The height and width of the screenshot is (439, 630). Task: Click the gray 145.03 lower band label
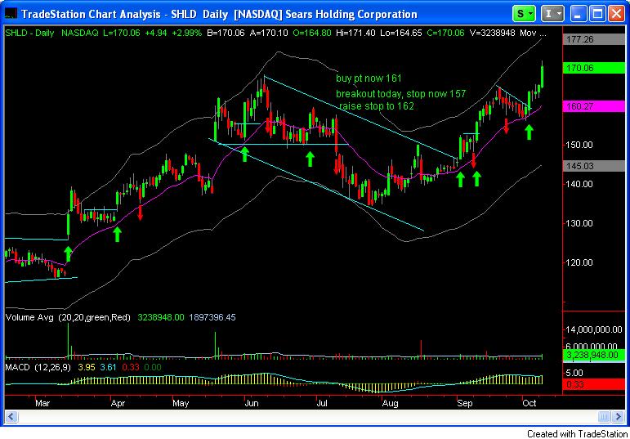(595, 166)
